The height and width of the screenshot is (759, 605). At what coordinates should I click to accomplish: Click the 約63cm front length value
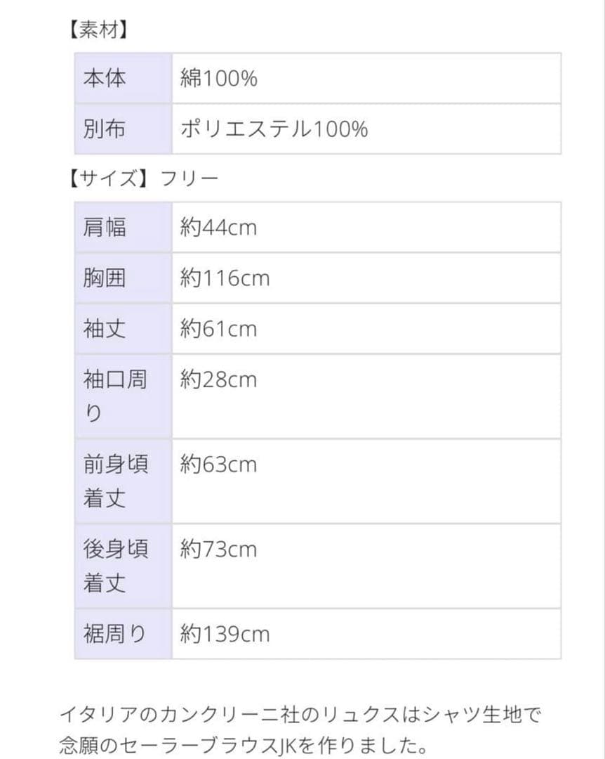click(218, 465)
